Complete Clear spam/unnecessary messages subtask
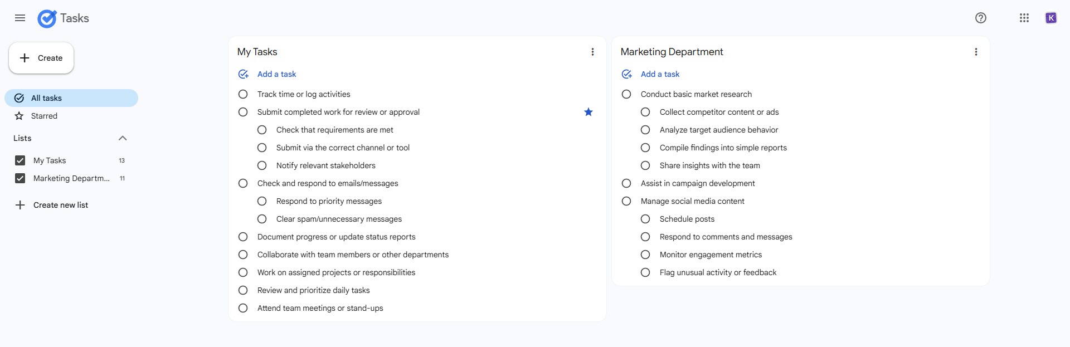This screenshot has height=347, width=1070. [x=262, y=219]
